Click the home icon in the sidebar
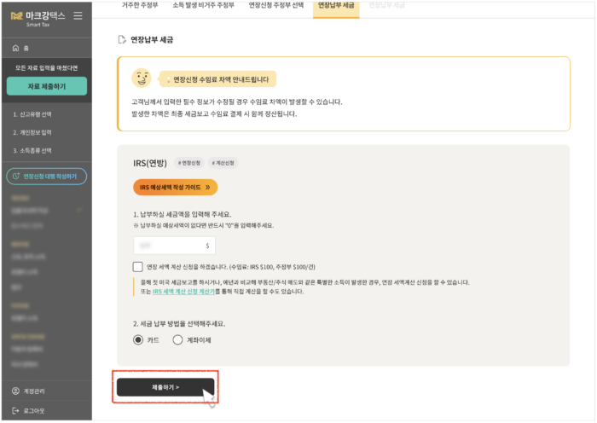597x423 pixels. coord(16,49)
